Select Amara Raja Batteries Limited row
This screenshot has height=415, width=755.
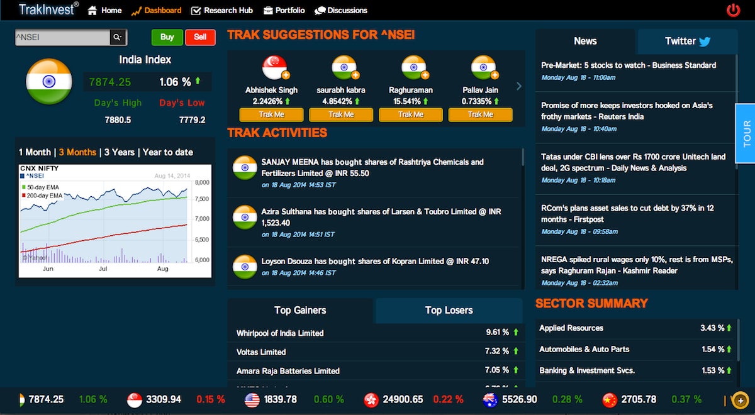pyautogui.click(x=376, y=370)
